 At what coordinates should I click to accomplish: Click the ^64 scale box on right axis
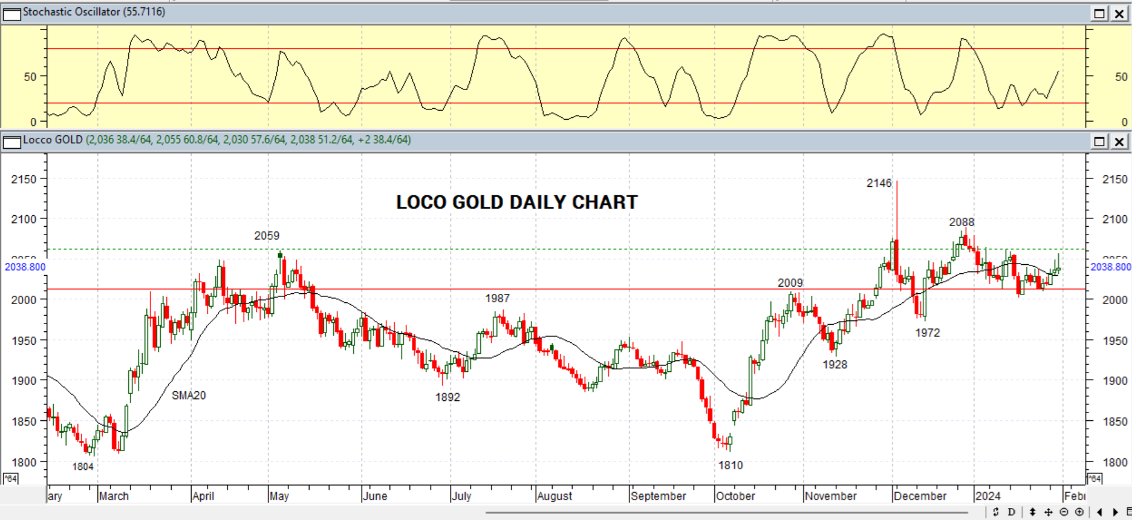(x=1095, y=479)
